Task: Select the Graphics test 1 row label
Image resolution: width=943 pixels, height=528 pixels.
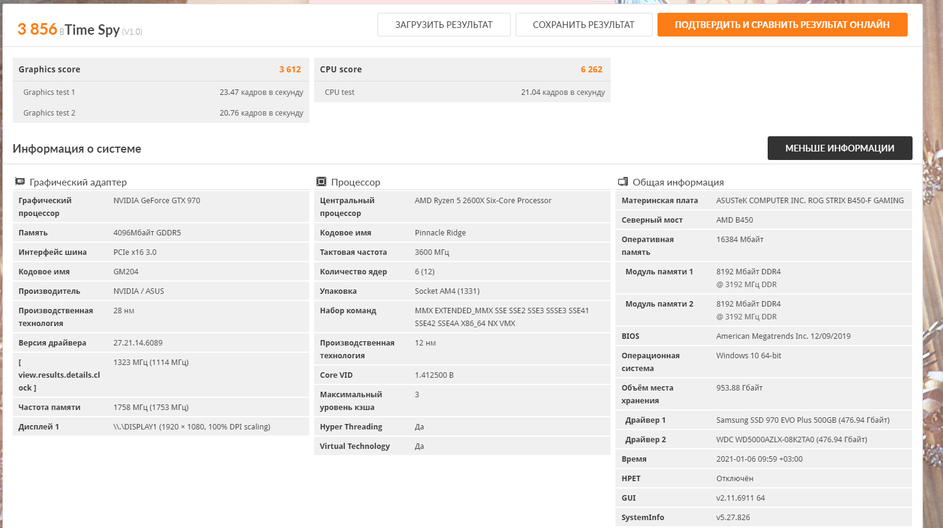Action: click(49, 92)
